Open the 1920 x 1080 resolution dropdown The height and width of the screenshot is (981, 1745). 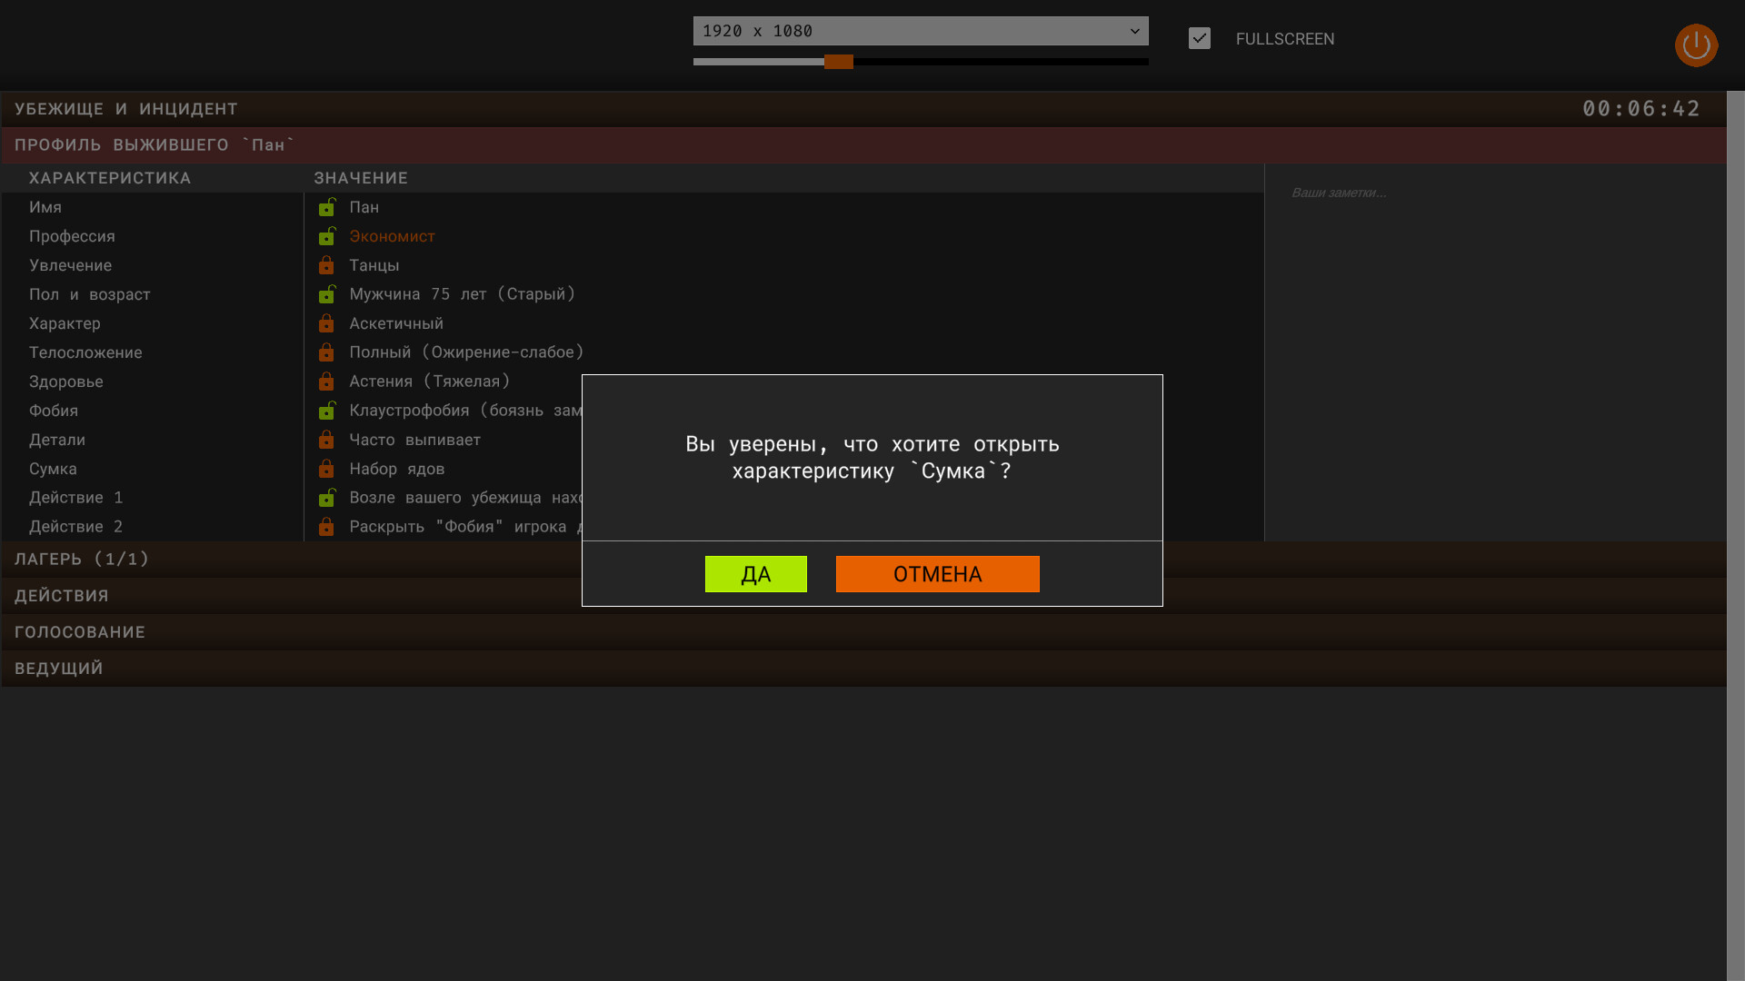point(921,30)
